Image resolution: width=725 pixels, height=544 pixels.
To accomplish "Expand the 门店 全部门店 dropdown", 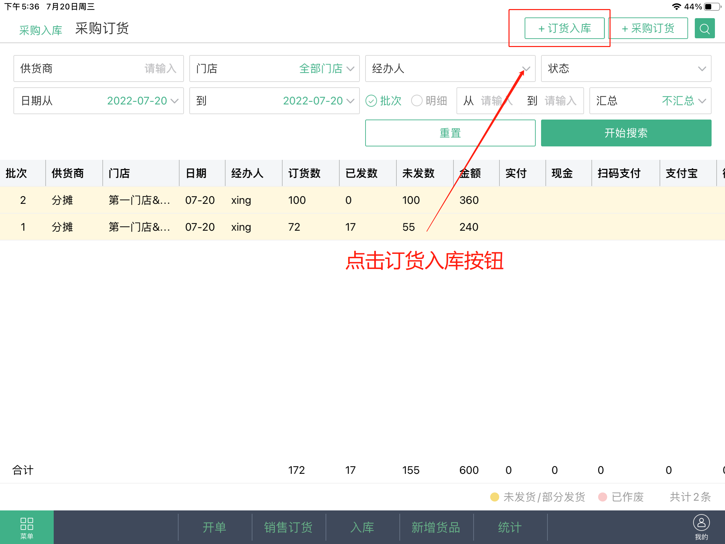I will 274,69.
